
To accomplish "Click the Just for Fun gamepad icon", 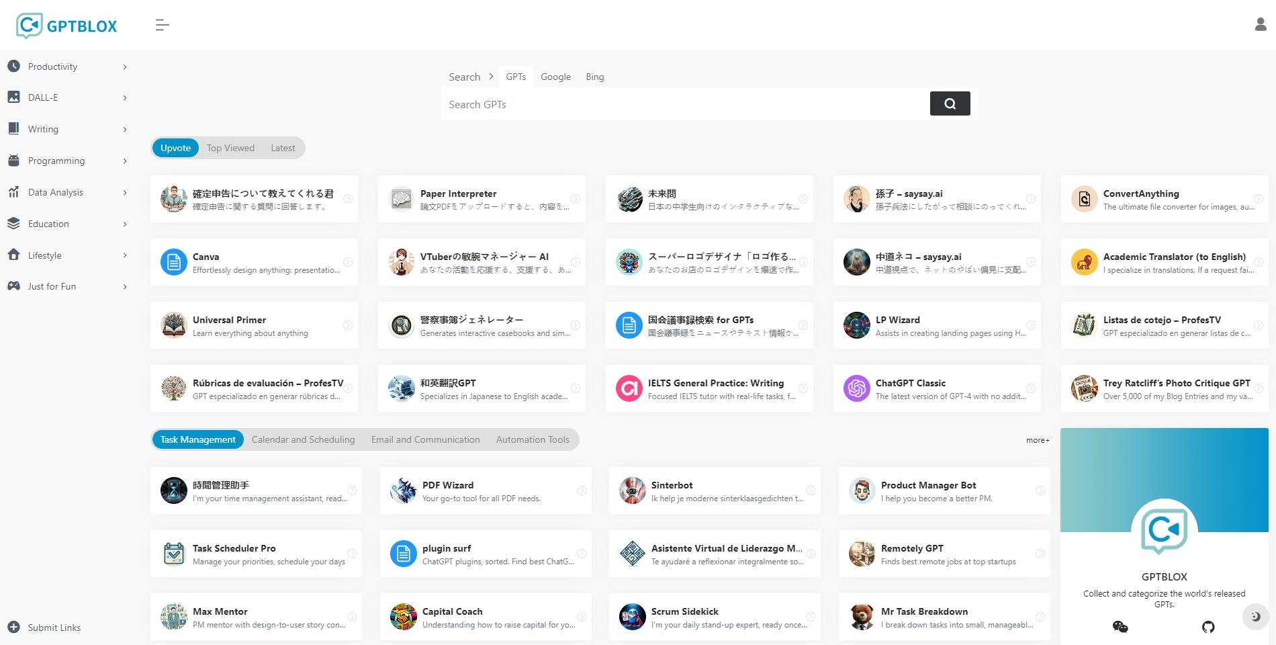I will 13,286.
